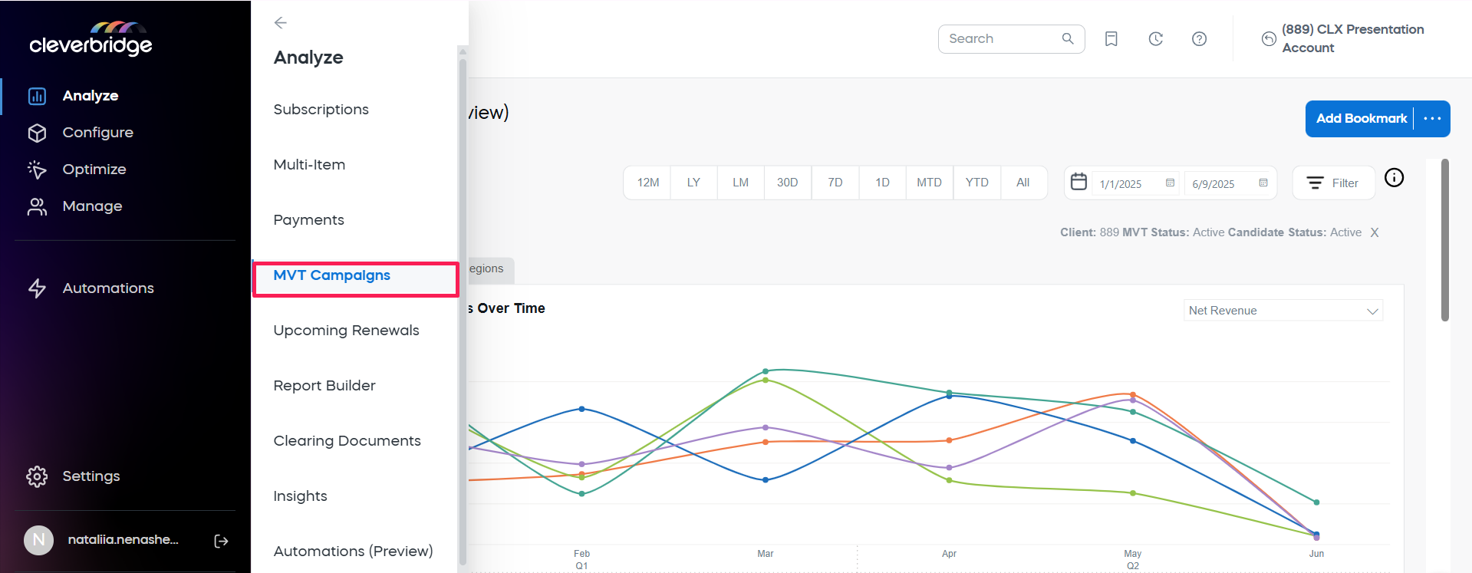
Task: Click the back arrow above Analyze
Action: [280, 23]
